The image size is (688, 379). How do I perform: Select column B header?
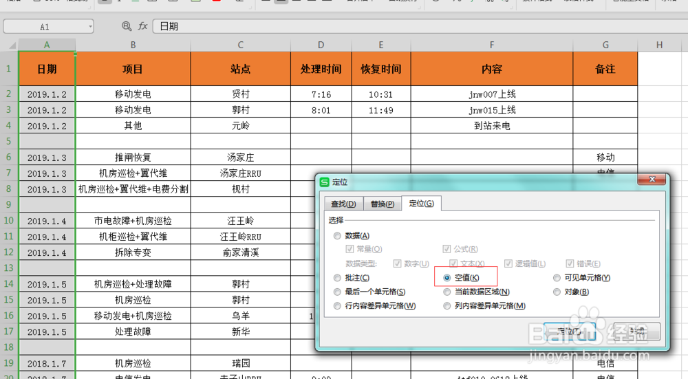133,45
